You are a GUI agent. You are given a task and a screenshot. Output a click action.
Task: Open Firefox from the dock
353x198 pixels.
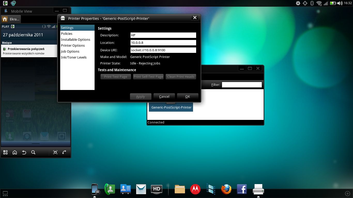point(226,189)
